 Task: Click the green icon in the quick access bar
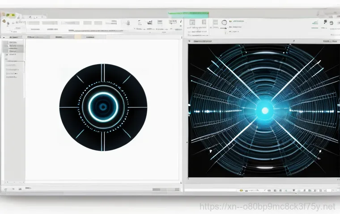coord(13,15)
